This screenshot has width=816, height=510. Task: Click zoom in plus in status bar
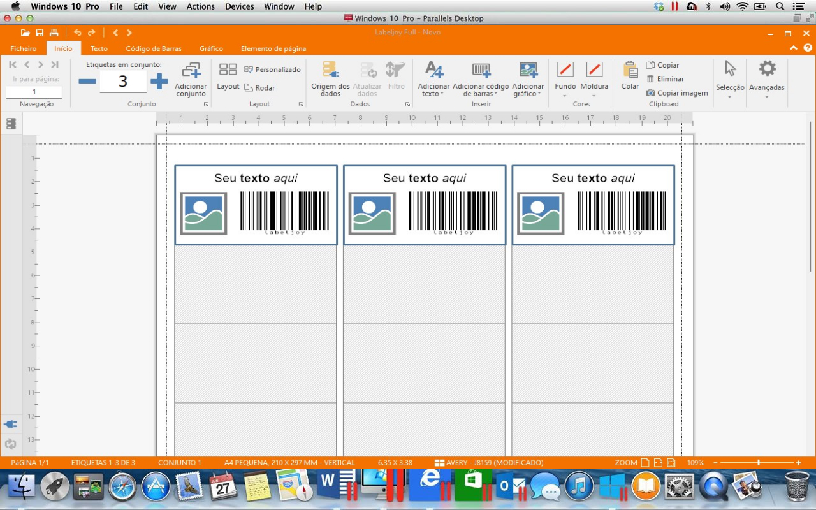click(798, 463)
